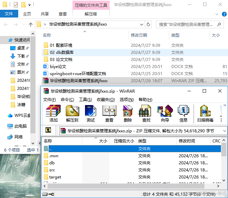This screenshot has width=228, height=198.
Task: Open Documents in Explorer sidebar
Action: point(20,64)
